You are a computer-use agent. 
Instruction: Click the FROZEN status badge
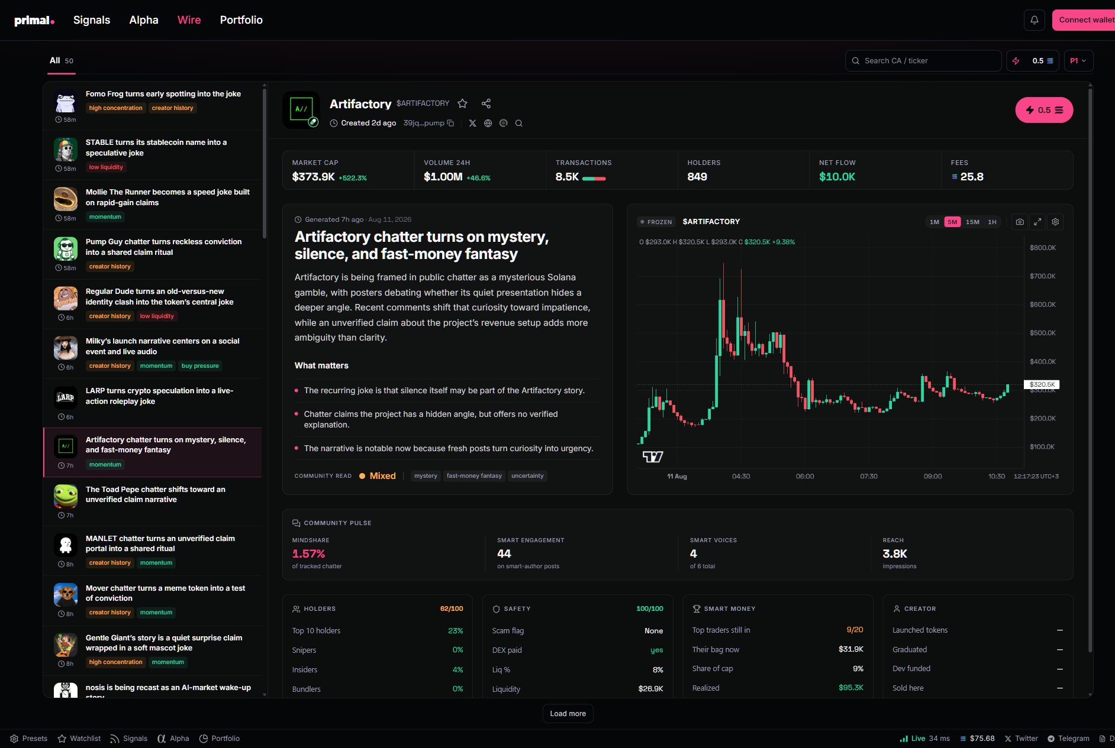(x=656, y=222)
